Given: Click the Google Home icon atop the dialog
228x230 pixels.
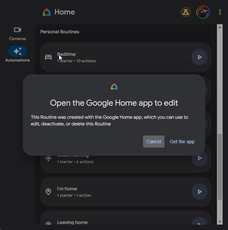Looking at the screenshot, I should point(114,86).
